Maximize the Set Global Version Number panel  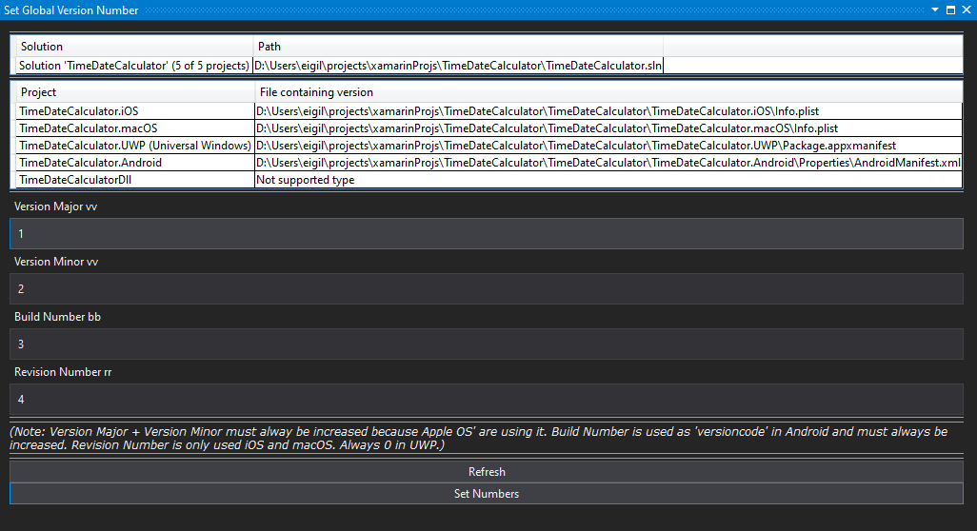tap(950, 10)
